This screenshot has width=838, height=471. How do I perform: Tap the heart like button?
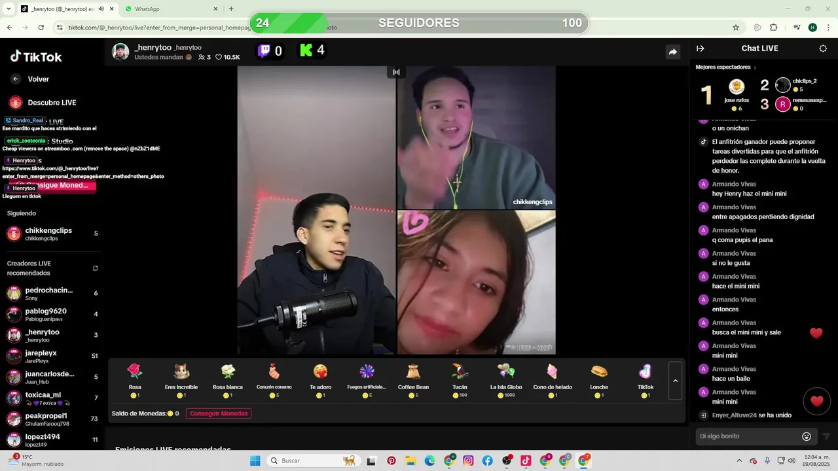tap(816, 401)
